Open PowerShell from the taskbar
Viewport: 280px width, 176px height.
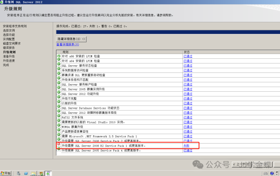(26, 173)
